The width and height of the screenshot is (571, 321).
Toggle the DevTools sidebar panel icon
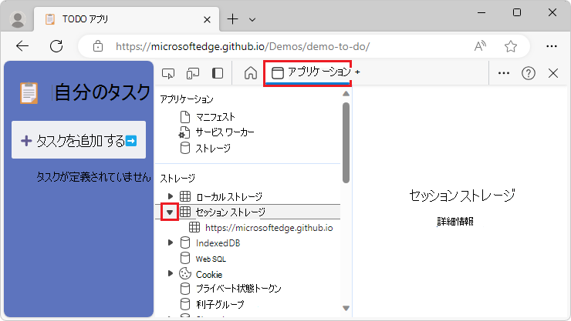click(x=218, y=73)
